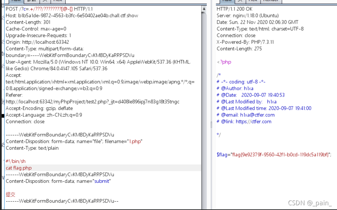Image resolution: width=337 pixels, height=210 pixels.
Task: Click the @Author: h1xa comment line
Action: pos(235,88)
